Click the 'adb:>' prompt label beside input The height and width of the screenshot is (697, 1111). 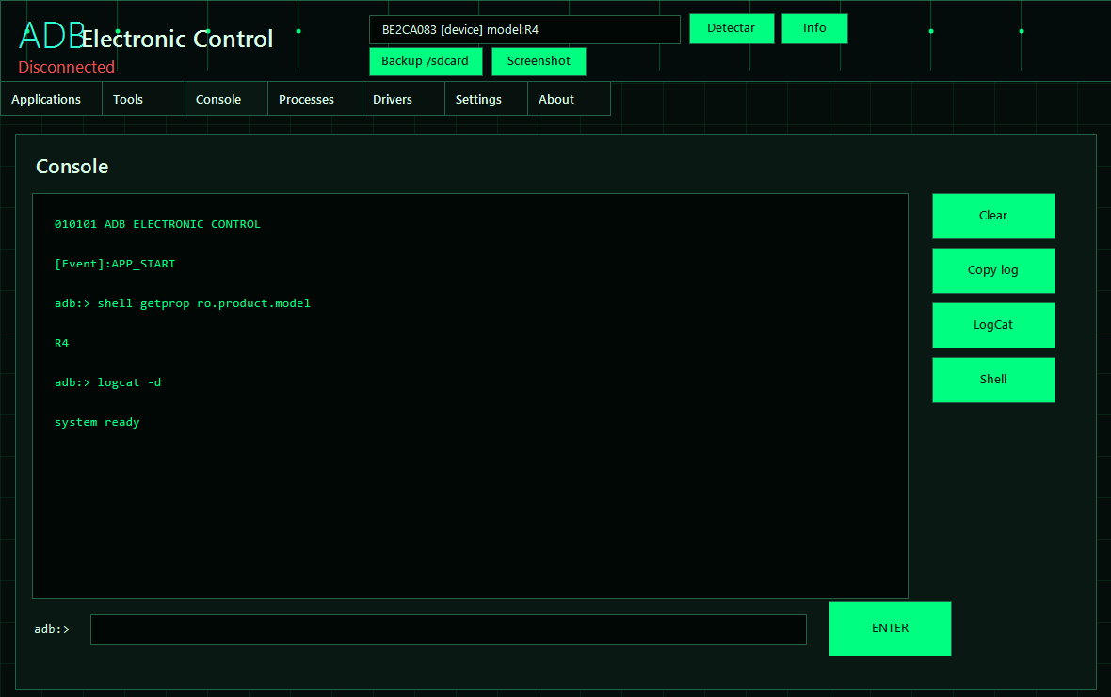pyautogui.click(x=52, y=629)
